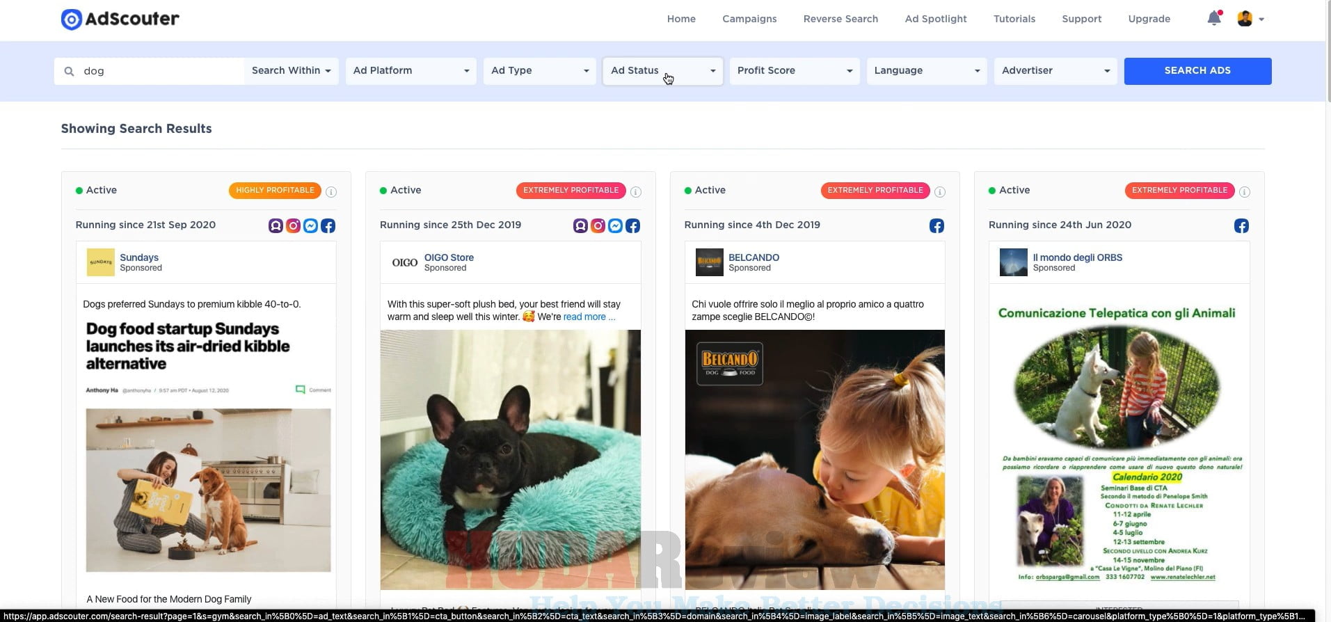This screenshot has height=622, width=1331.
Task: Open the notifications bell
Action: point(1214,18)
